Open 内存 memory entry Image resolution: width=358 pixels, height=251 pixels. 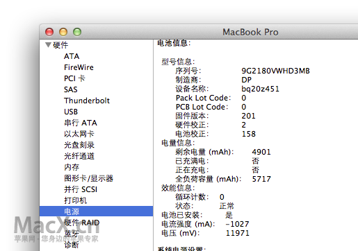(72, 167)
